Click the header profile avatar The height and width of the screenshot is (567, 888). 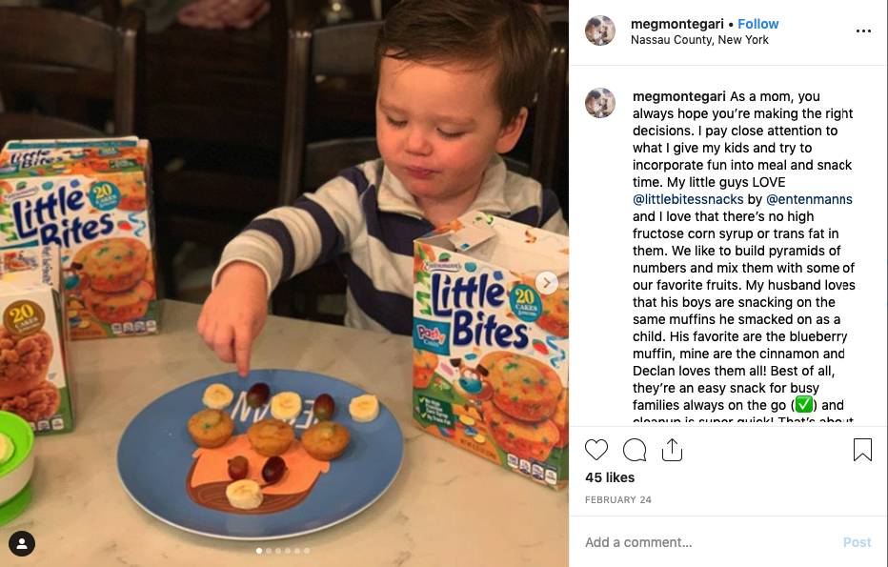(600, 30)
